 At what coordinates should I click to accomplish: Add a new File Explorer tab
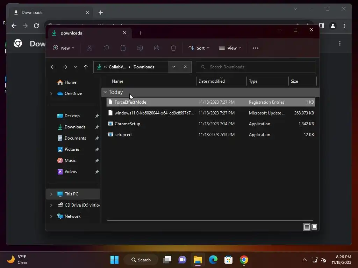coord(141,33)
